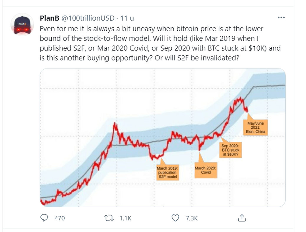Viewport: 306px width, 232px height.
Task: Like the tweet with the heart icon
Action: coord(176,218)
